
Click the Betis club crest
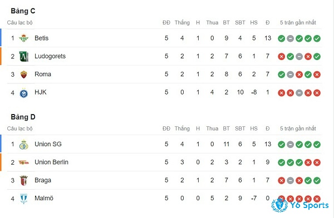pos(23,38)
